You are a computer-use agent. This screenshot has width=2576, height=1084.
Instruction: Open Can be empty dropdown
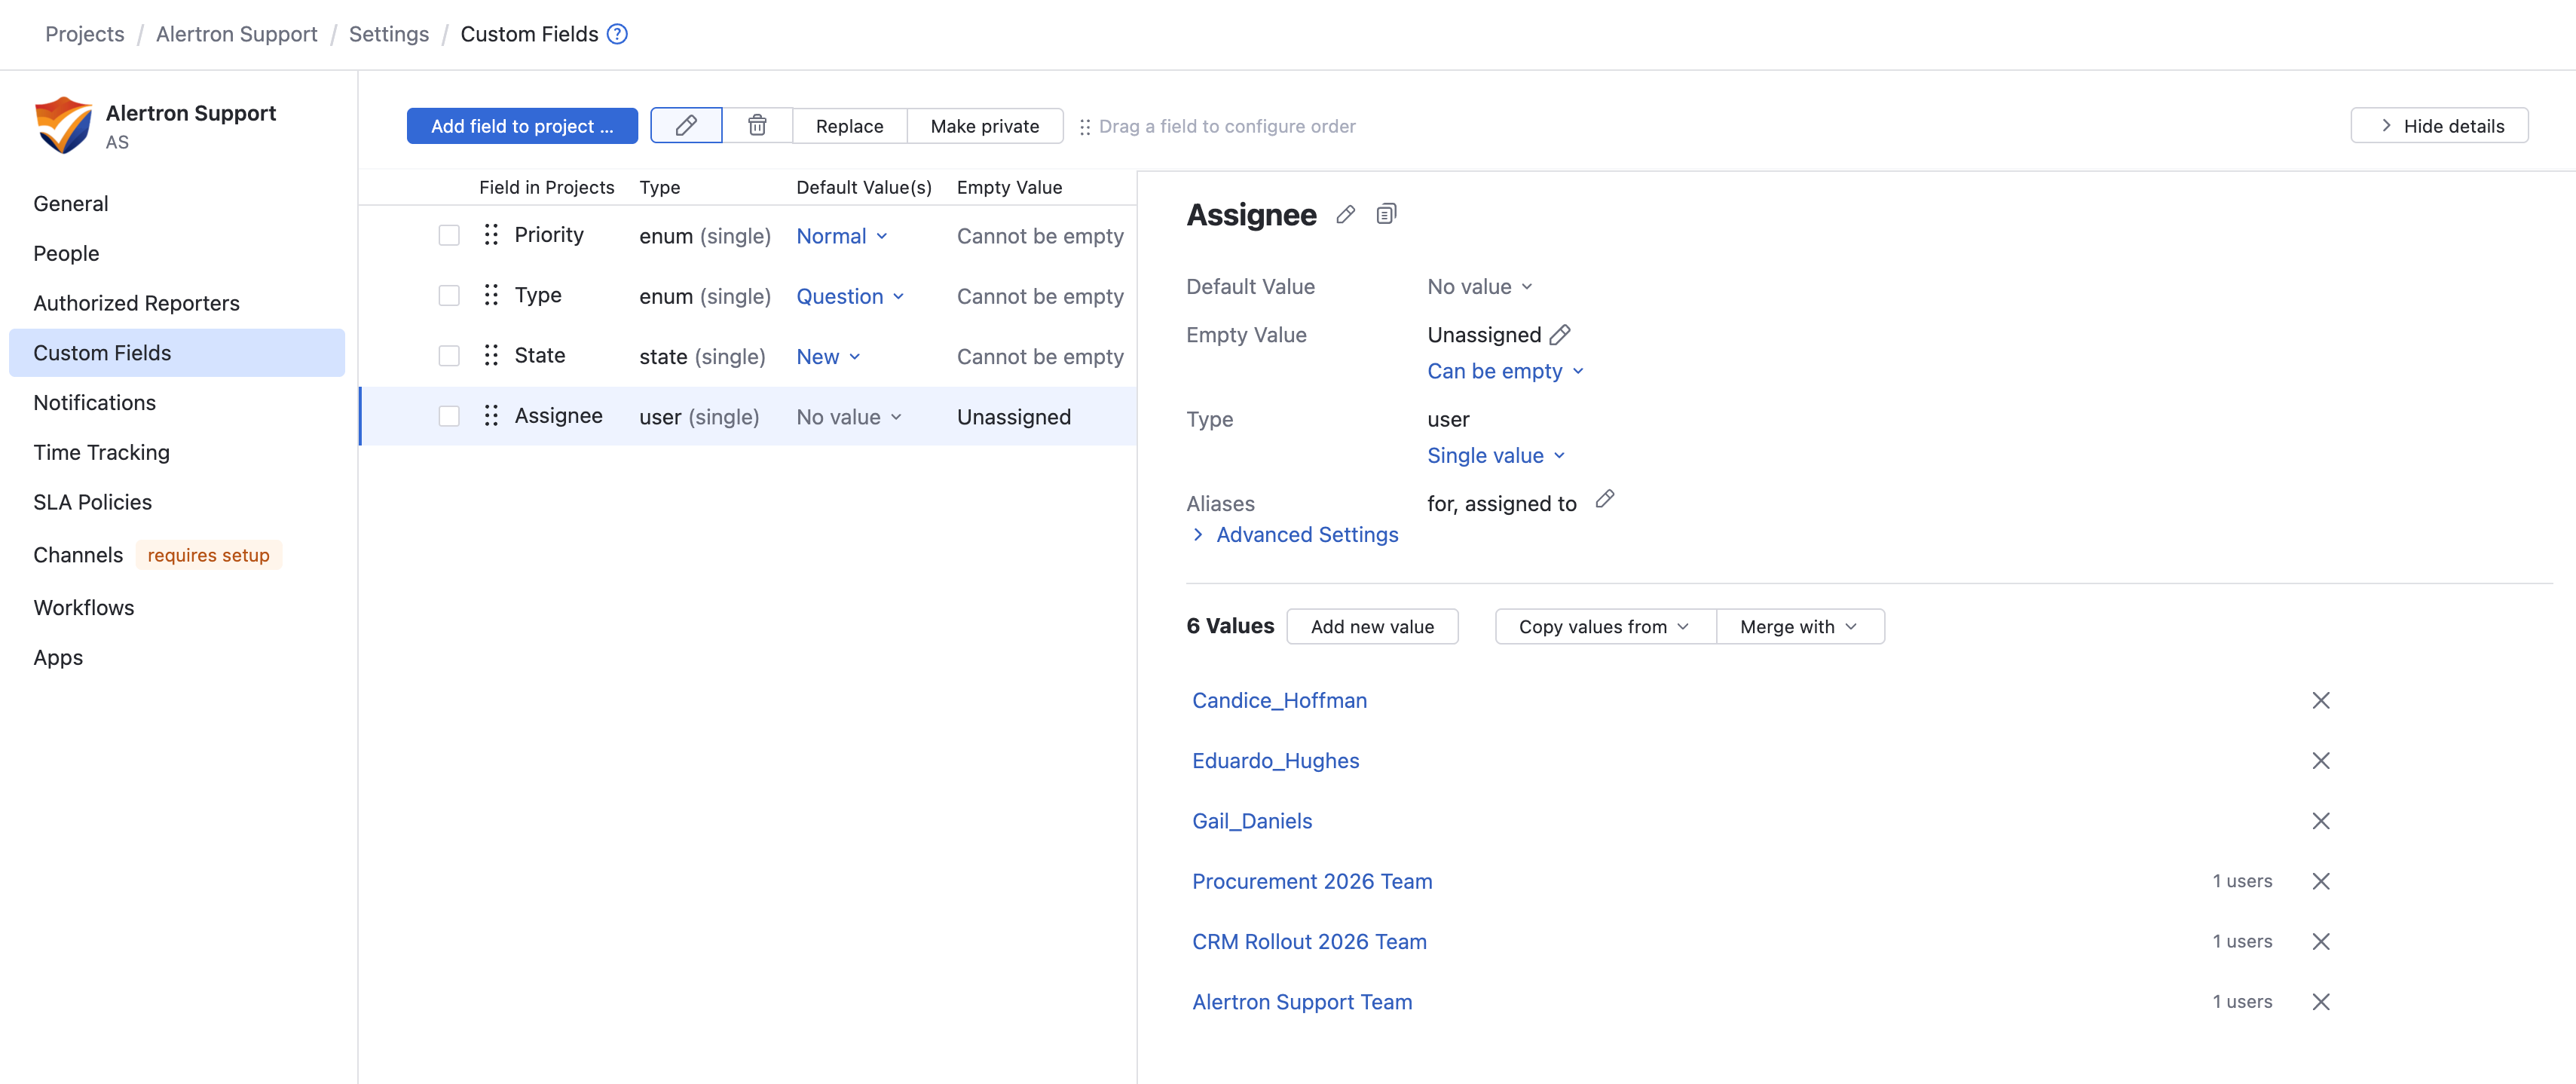[1505, 371]
